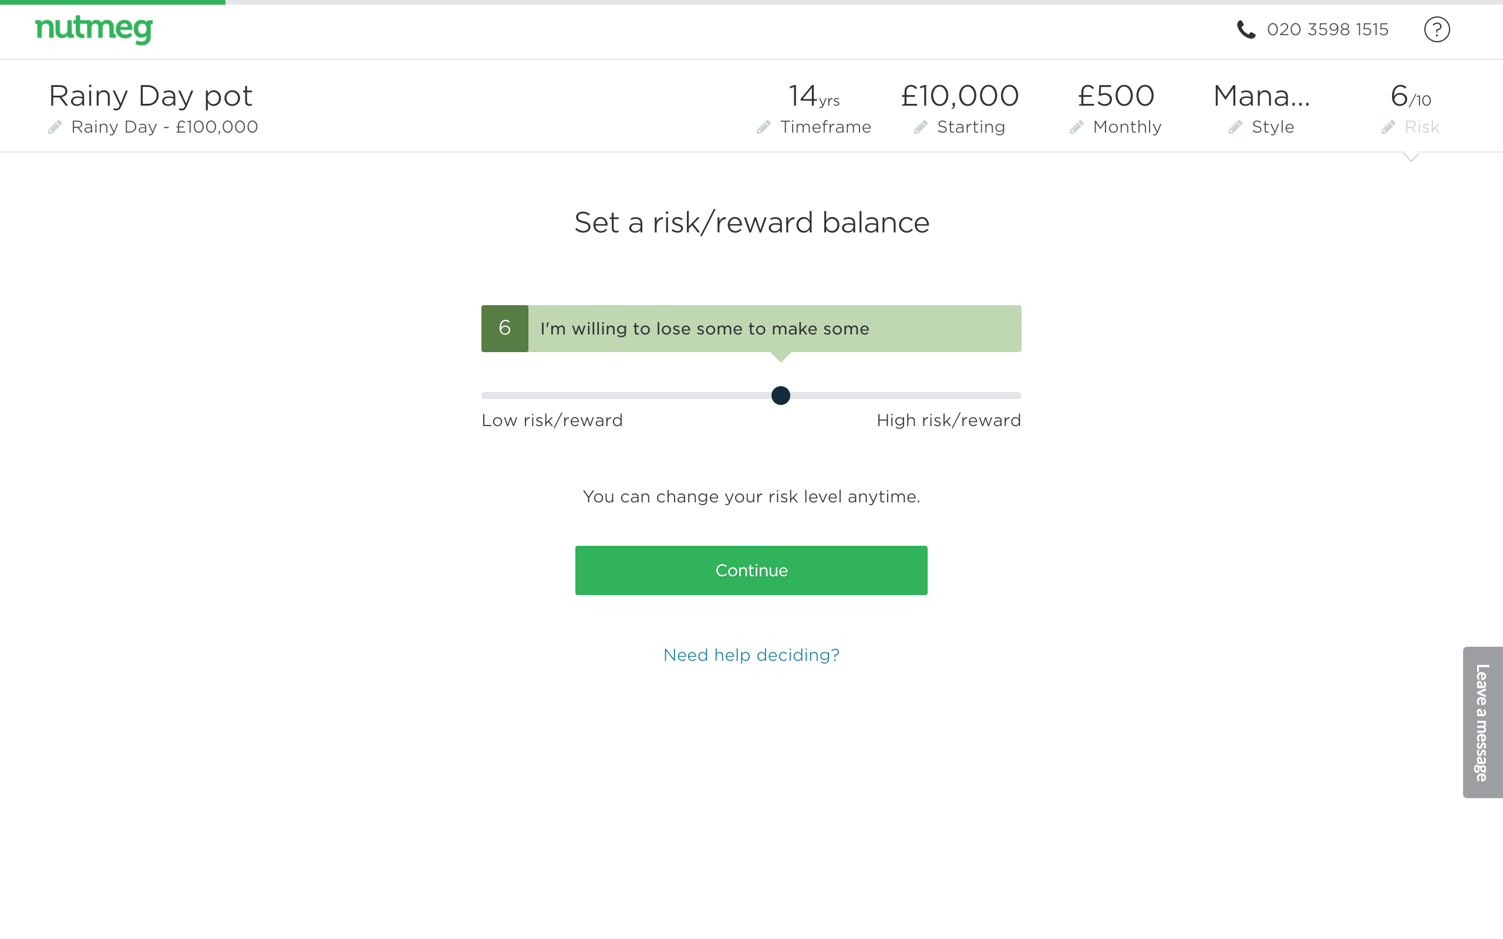Click the pencil icon next to Risk
This screenshot has height=939, width=1503.
click(1388, 127)
